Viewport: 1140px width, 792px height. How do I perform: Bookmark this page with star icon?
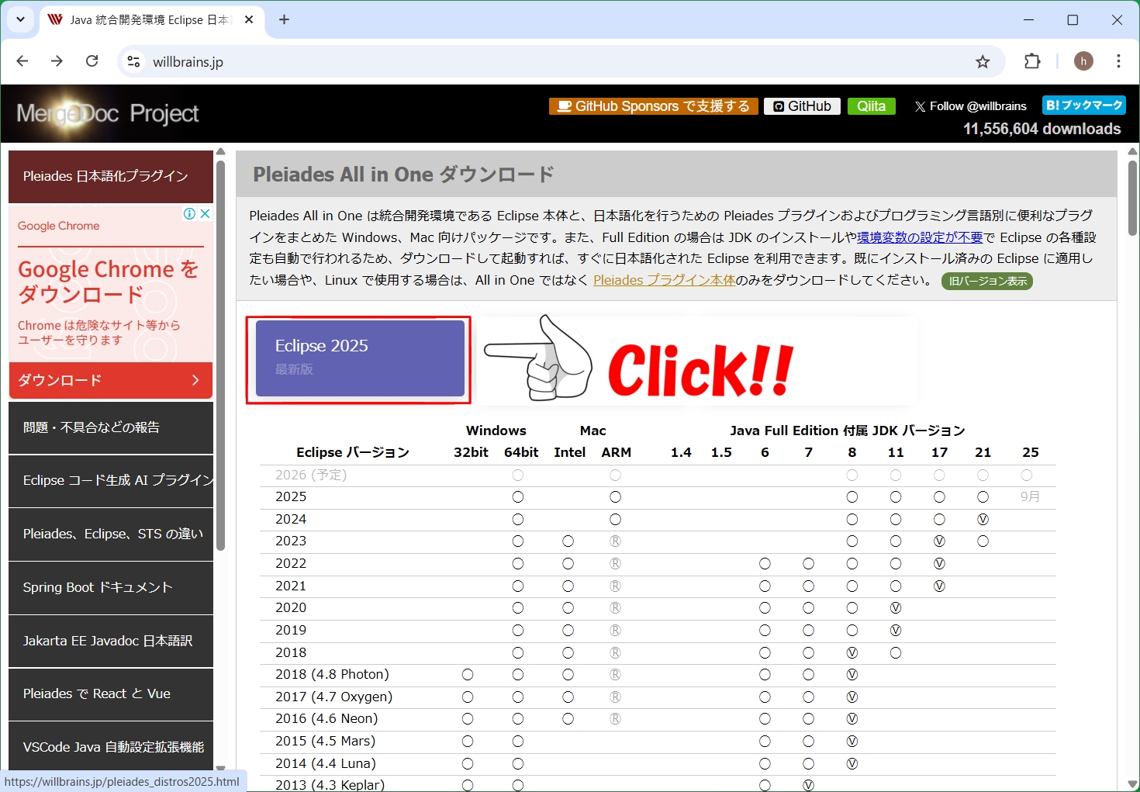click(x=983, y=62)
